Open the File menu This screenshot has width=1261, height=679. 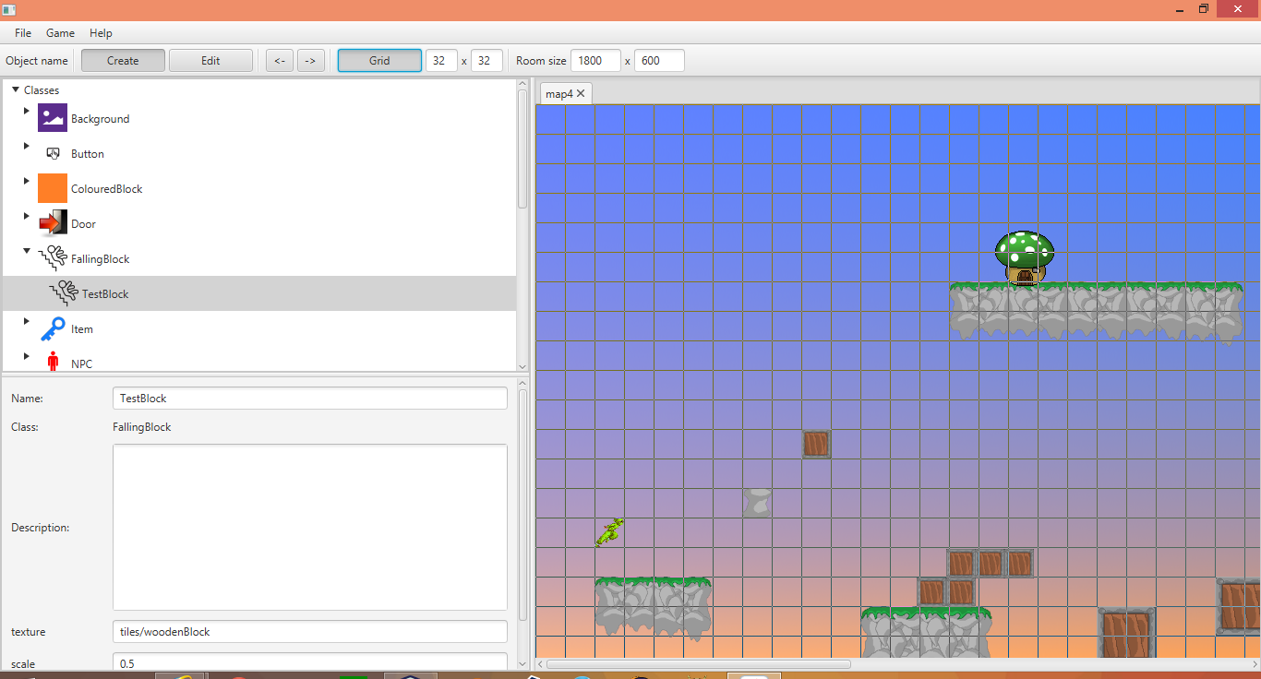[x=22, y=32]
